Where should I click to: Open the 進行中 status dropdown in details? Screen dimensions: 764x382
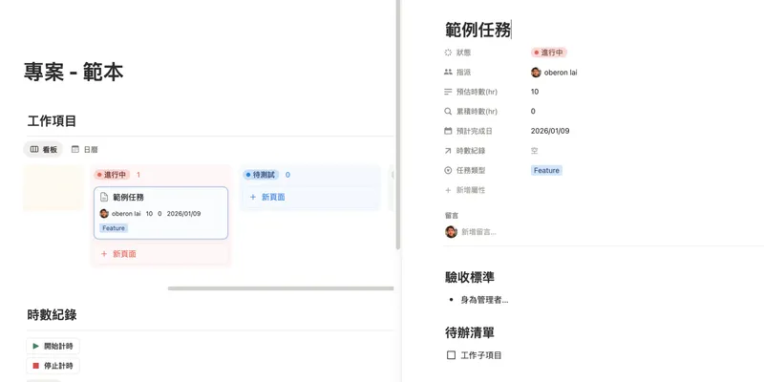click(x=549, y=53)
